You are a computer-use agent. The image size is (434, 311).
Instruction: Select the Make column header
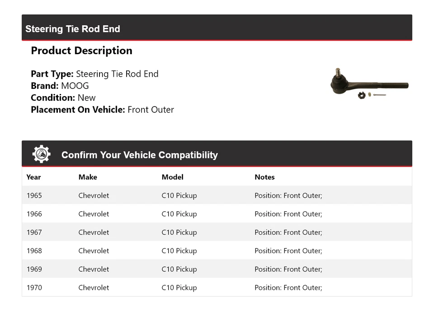(x=88, y=177)
